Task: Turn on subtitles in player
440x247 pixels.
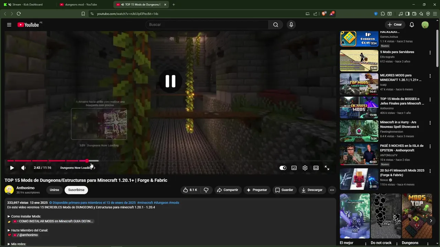Action: coord(294,168)
